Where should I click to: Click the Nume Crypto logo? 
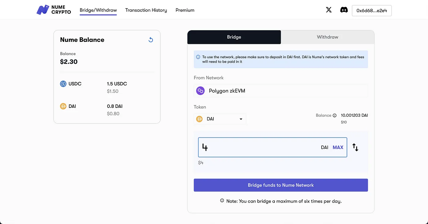click(54, 10)
